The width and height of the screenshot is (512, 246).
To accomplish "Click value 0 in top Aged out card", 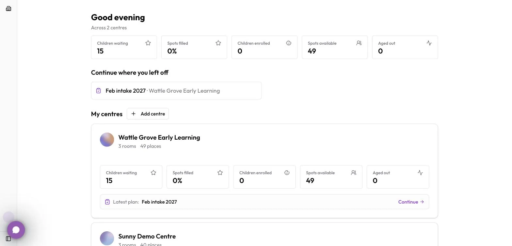I will [380, 51].
